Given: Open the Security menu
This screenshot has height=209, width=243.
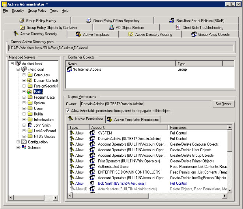Looking at the screenshot, I should [x=18, y=11].
